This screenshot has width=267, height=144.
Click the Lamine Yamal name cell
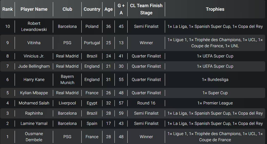pos(34,124)
